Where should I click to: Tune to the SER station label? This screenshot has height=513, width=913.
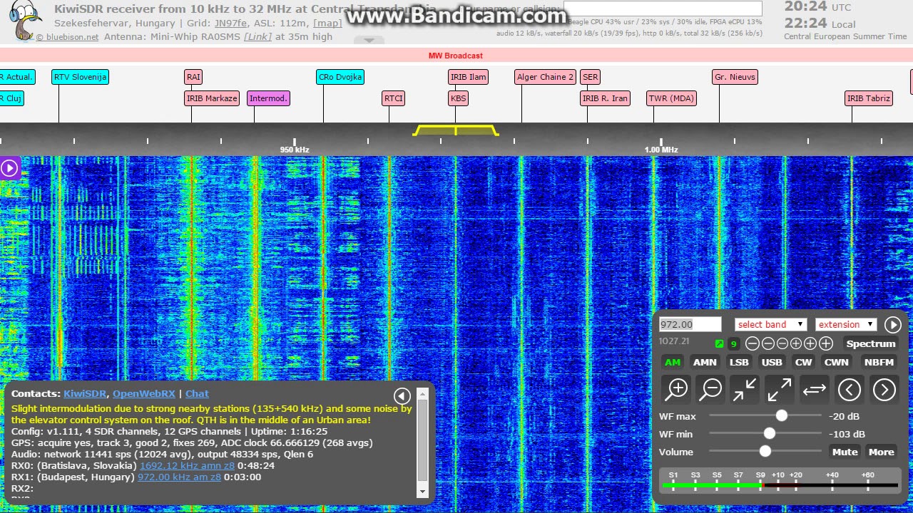point(590,77)
